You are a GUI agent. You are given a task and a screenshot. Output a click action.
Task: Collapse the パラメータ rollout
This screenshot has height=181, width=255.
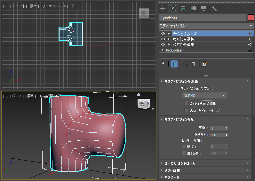[x=162, y=177]
